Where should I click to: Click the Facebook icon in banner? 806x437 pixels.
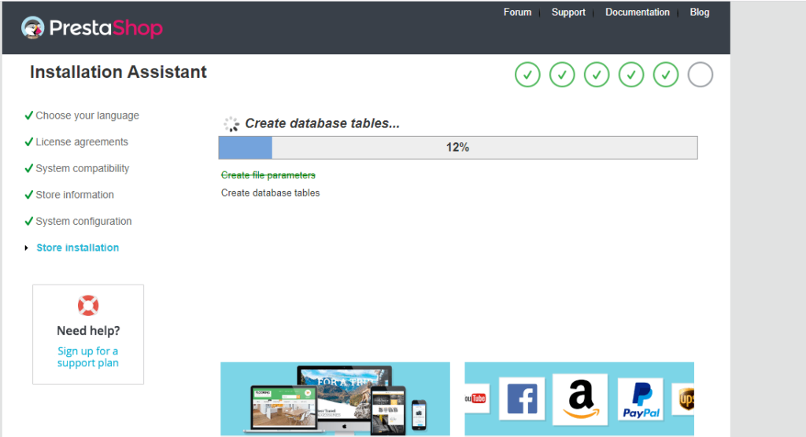click(522, 398)
